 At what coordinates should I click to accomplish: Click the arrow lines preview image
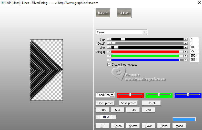click(46, 70)
